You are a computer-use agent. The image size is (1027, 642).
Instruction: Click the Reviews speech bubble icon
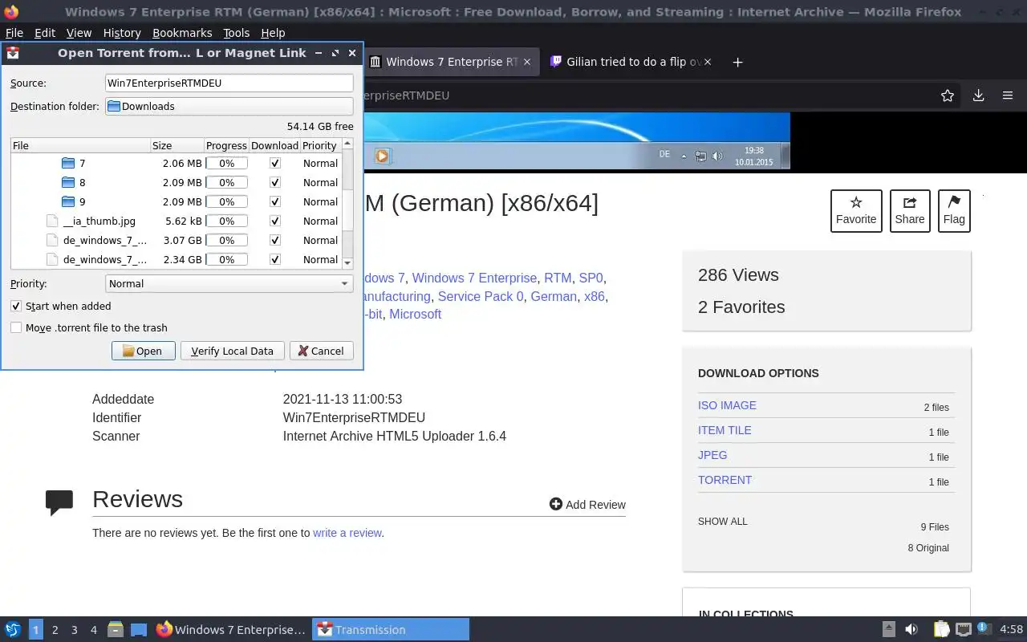tap(59, 502)
